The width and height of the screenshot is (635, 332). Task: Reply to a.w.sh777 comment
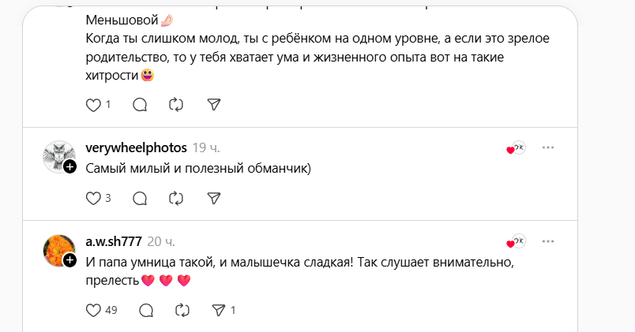(x=145, y=310)
